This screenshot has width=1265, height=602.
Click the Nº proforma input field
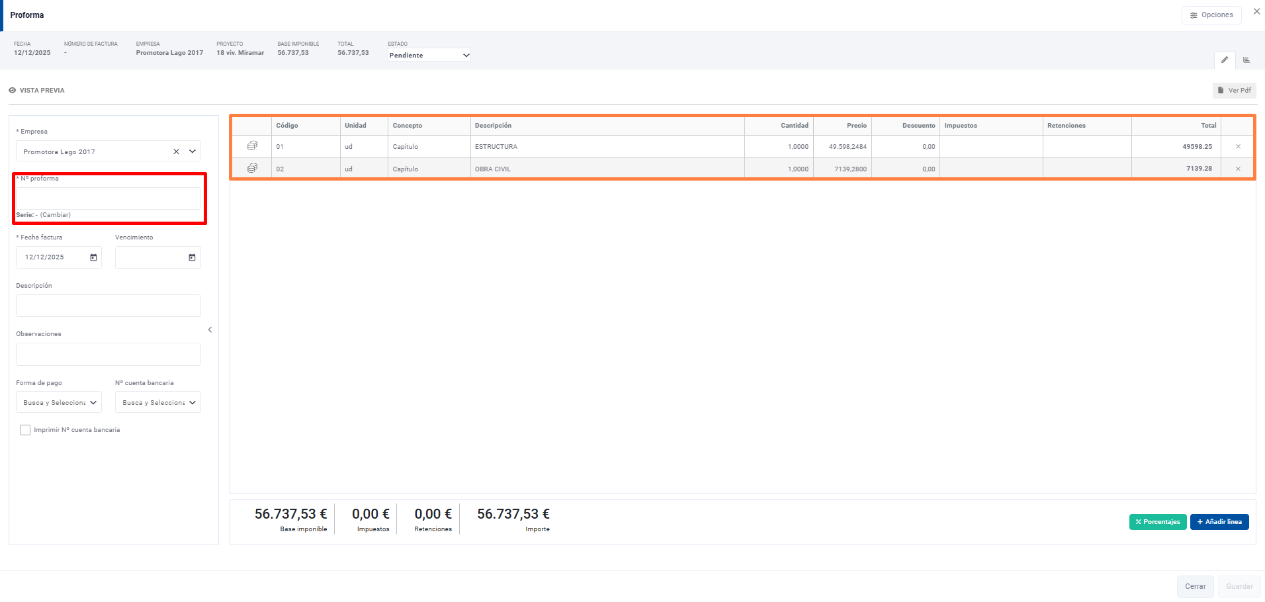coord(109,198)
